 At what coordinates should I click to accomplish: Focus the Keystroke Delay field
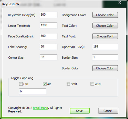tap(48, 15)
